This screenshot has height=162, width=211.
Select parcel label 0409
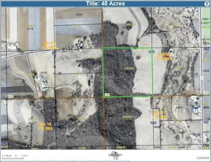pos(157,148)
